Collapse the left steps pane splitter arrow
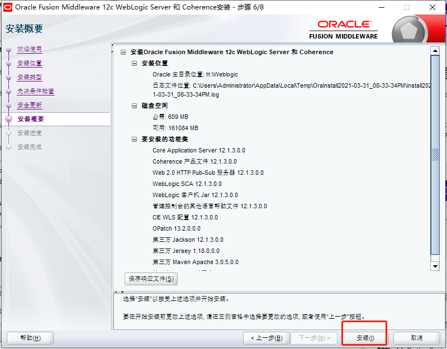The image size is (447, 349). pyautogui.click(x=112, y=45)
